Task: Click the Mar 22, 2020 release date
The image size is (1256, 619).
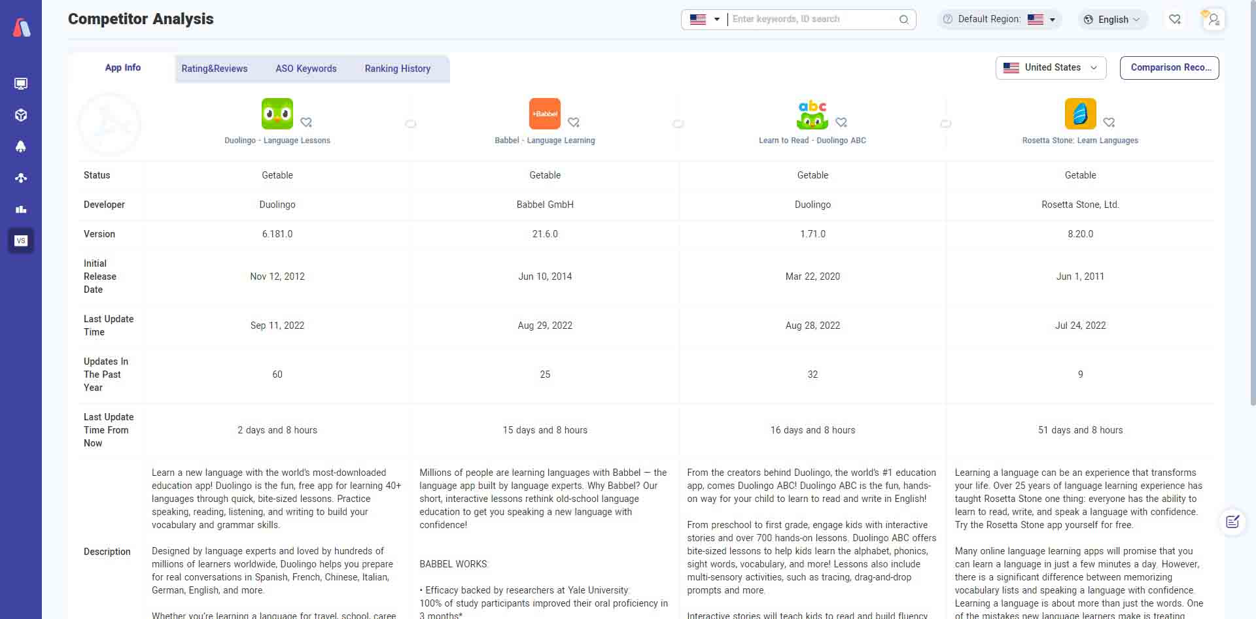Action: 812,276
